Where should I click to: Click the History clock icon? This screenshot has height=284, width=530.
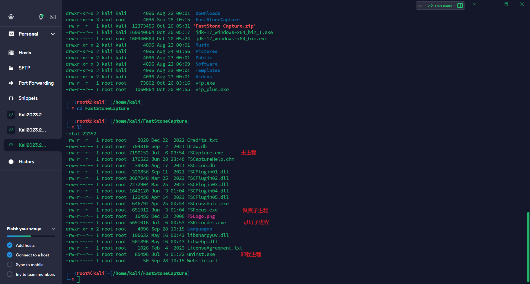point(11,162)
